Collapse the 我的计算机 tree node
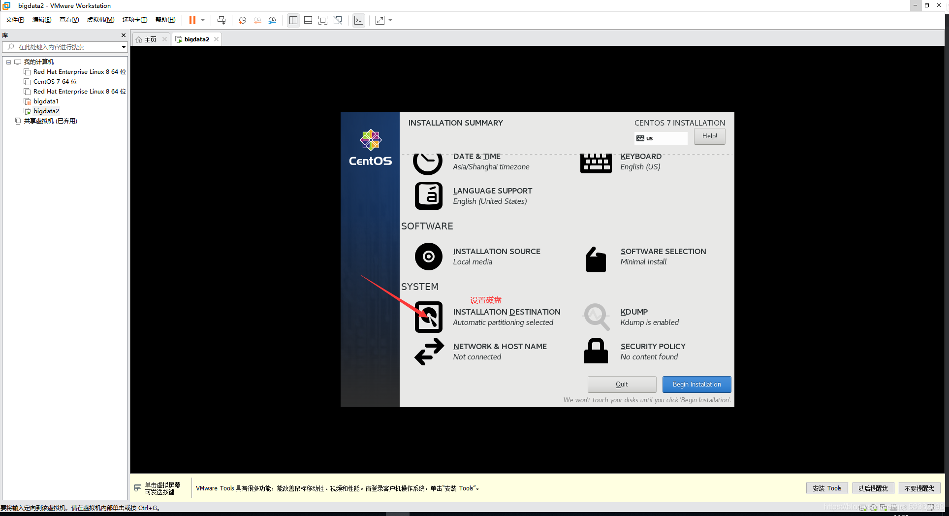The width and height of the screenshot is (949, 516). [x=8, y=62]
